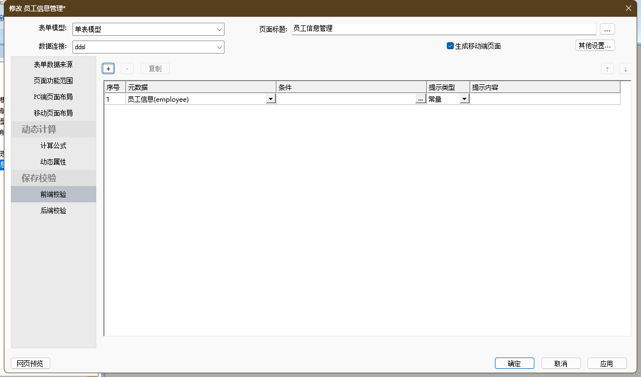Go to PC端页面布局 section
The width and height of the screenshot is (641, 377).
pos(53,97)
